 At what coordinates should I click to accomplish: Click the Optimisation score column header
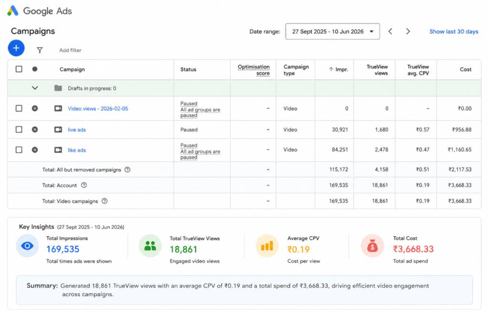(x=254, y=70)
